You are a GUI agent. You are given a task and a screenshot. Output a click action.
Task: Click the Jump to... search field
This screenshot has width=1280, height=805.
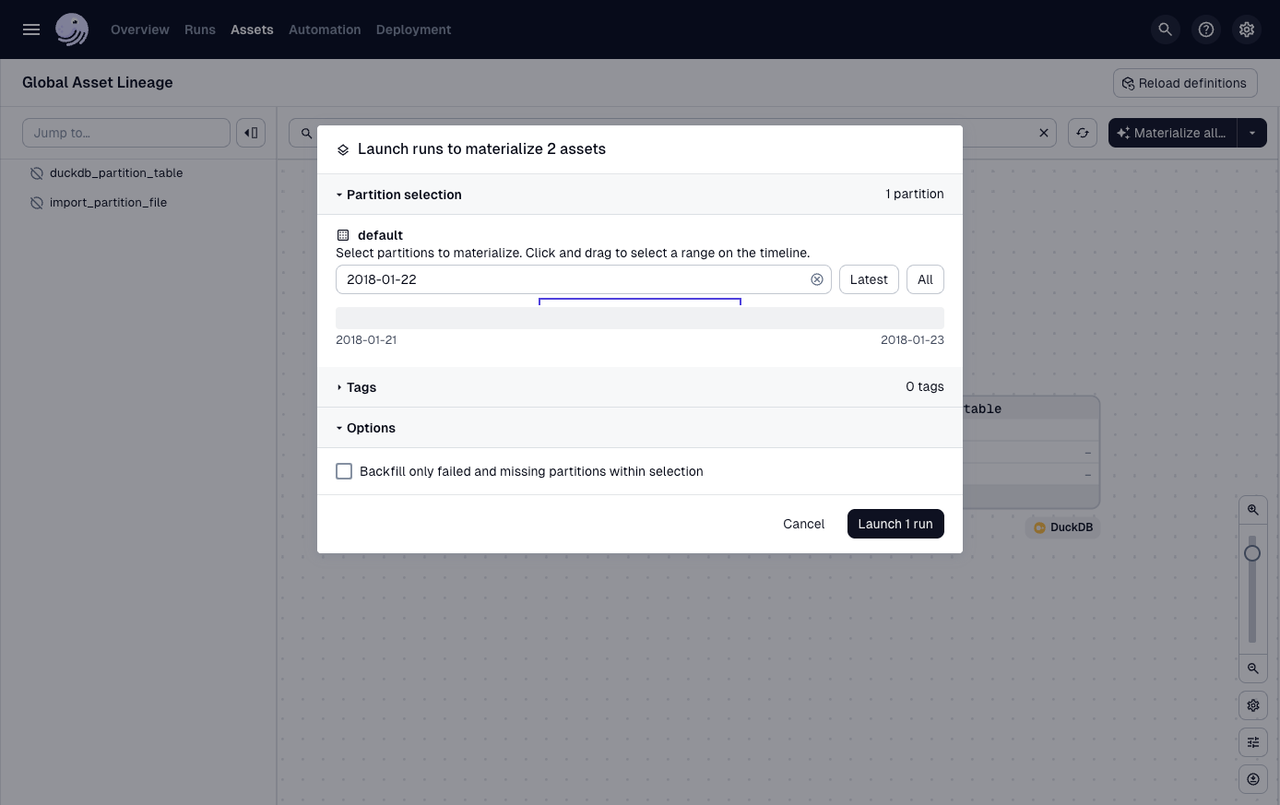(126, 132)
